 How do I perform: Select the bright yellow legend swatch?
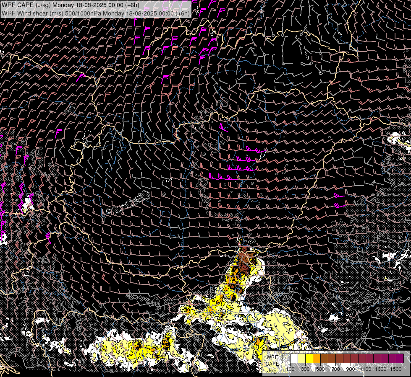tap(309, 358)
